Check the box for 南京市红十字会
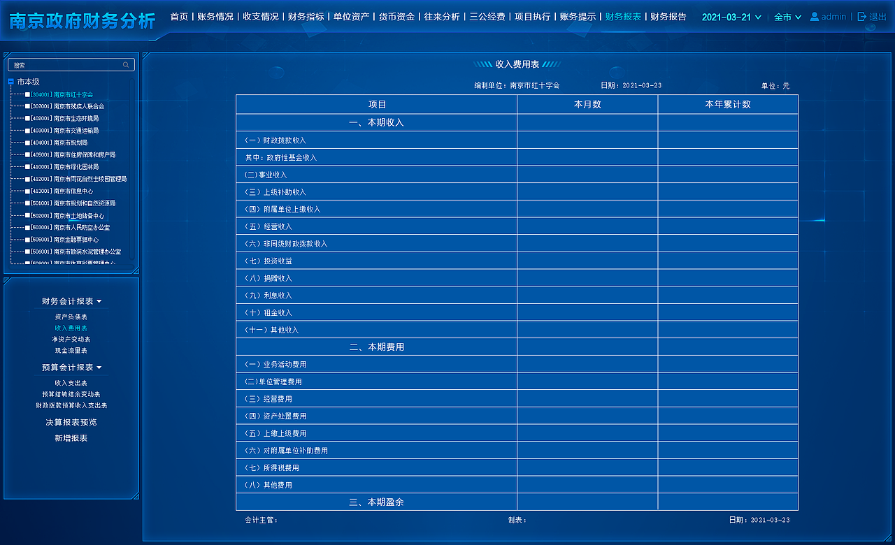 (27, 94)
